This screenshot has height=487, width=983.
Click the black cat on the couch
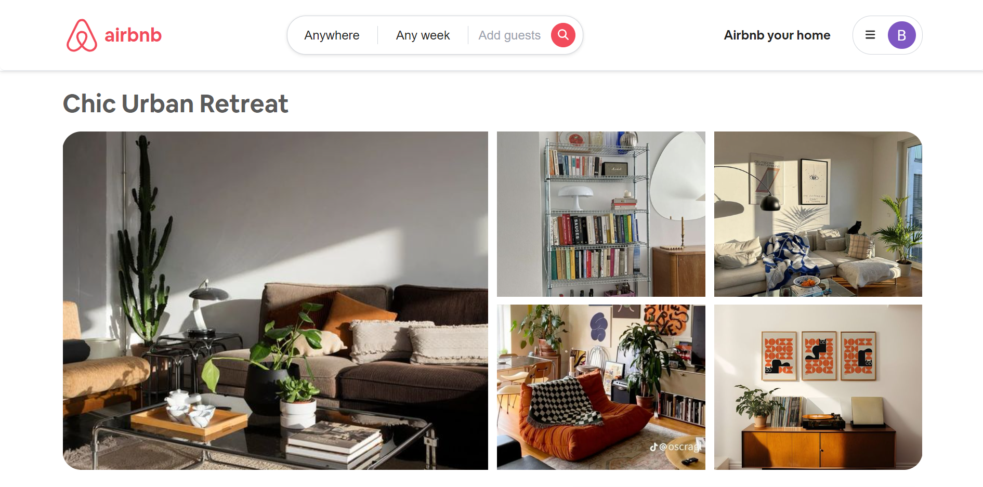coord(855,227)
